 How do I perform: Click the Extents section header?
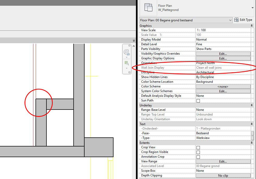pyautogui.click(x=144, y=143)
